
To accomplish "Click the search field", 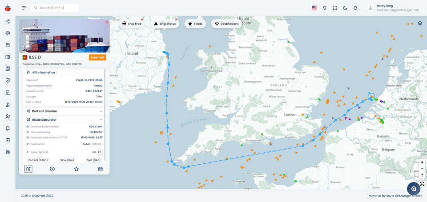I will [55, 8].
